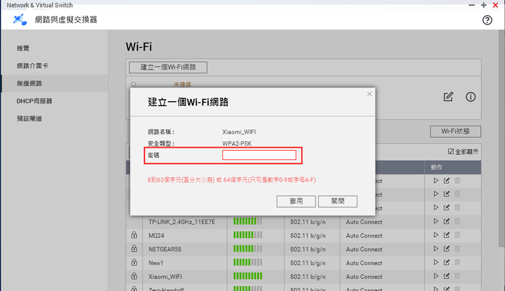Open the 總覽 sidebar section
Screen dimensions: 505x291
click(x=23, y=48)
